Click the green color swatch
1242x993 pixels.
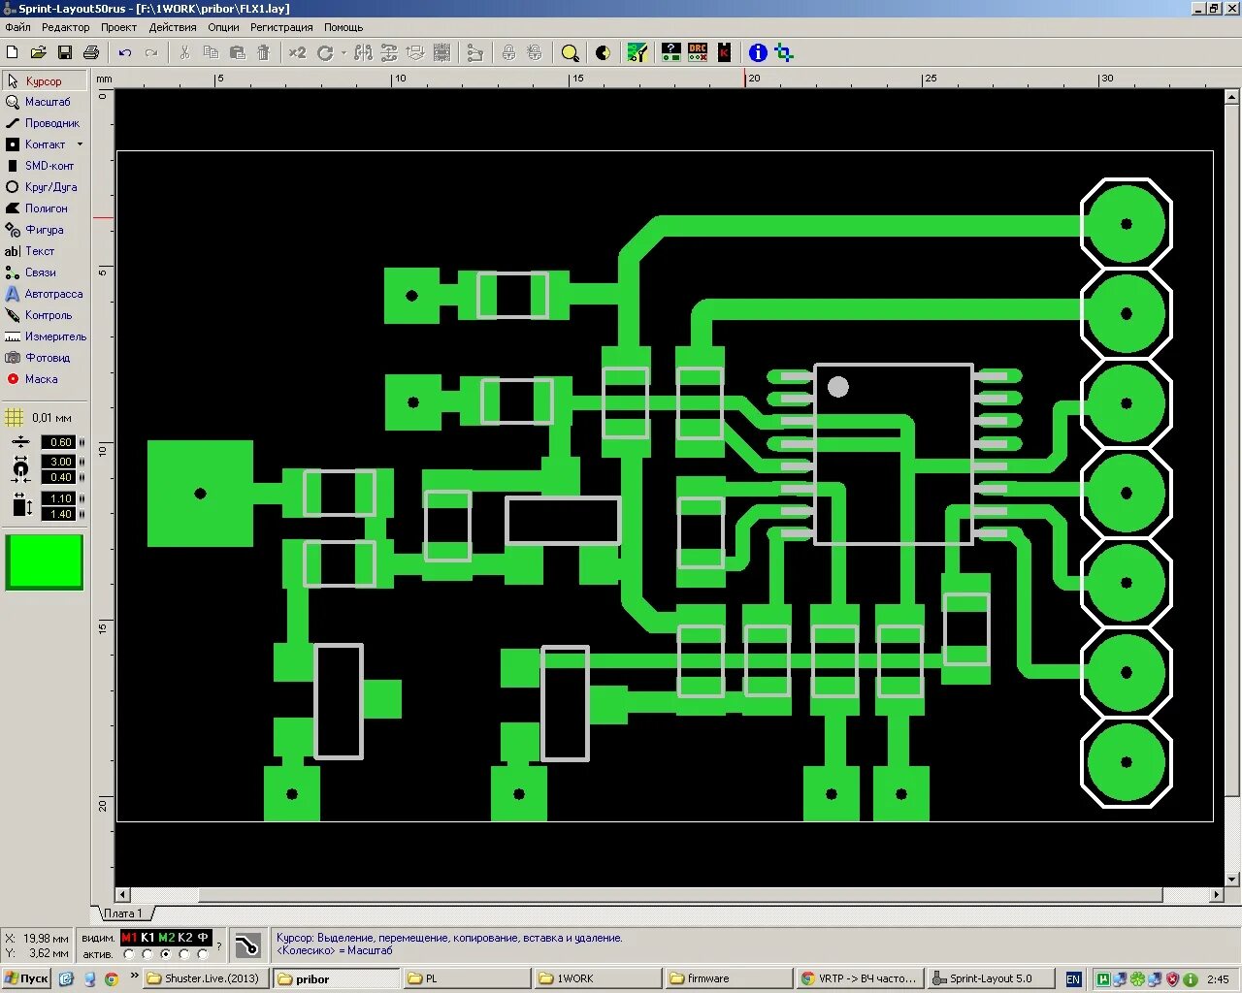pos(44,561)
